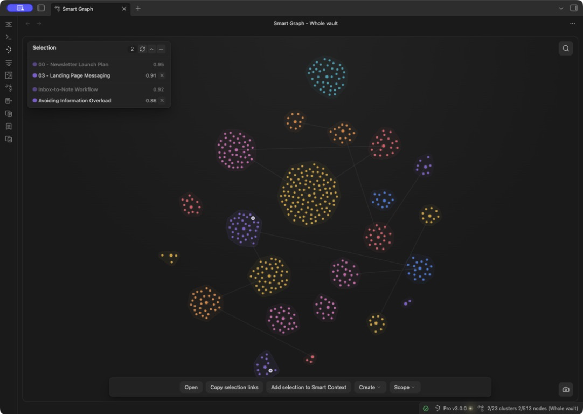Click Pro v3.0.0 in status bar
The image size is (583, 414).
coord(455,409)
